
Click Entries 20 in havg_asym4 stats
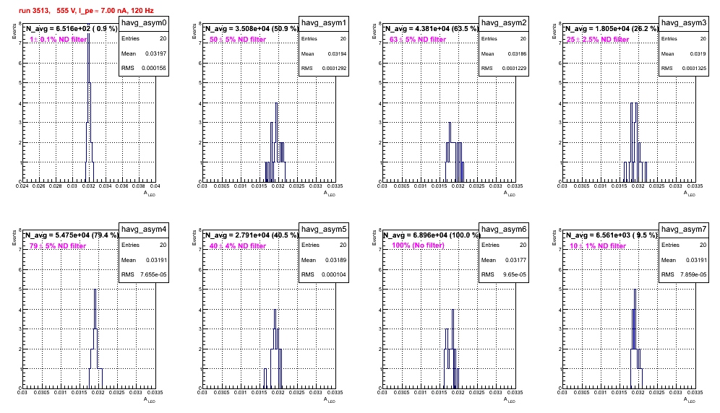[x=144, y=245]
